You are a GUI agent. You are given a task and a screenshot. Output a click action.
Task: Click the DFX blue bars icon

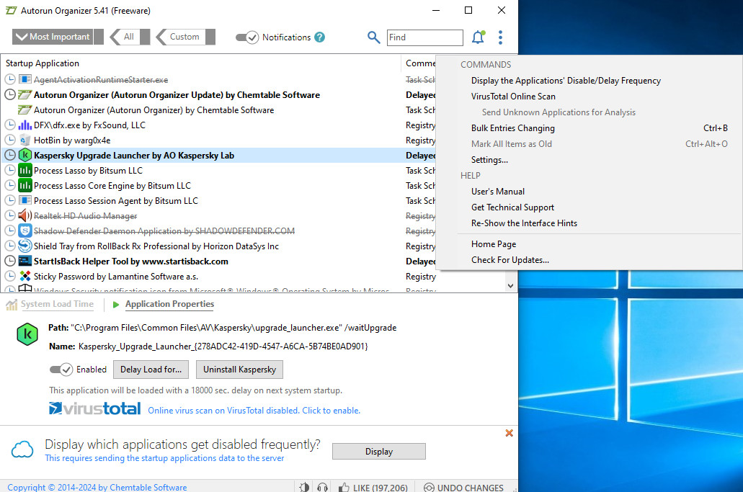click(25, 125)
